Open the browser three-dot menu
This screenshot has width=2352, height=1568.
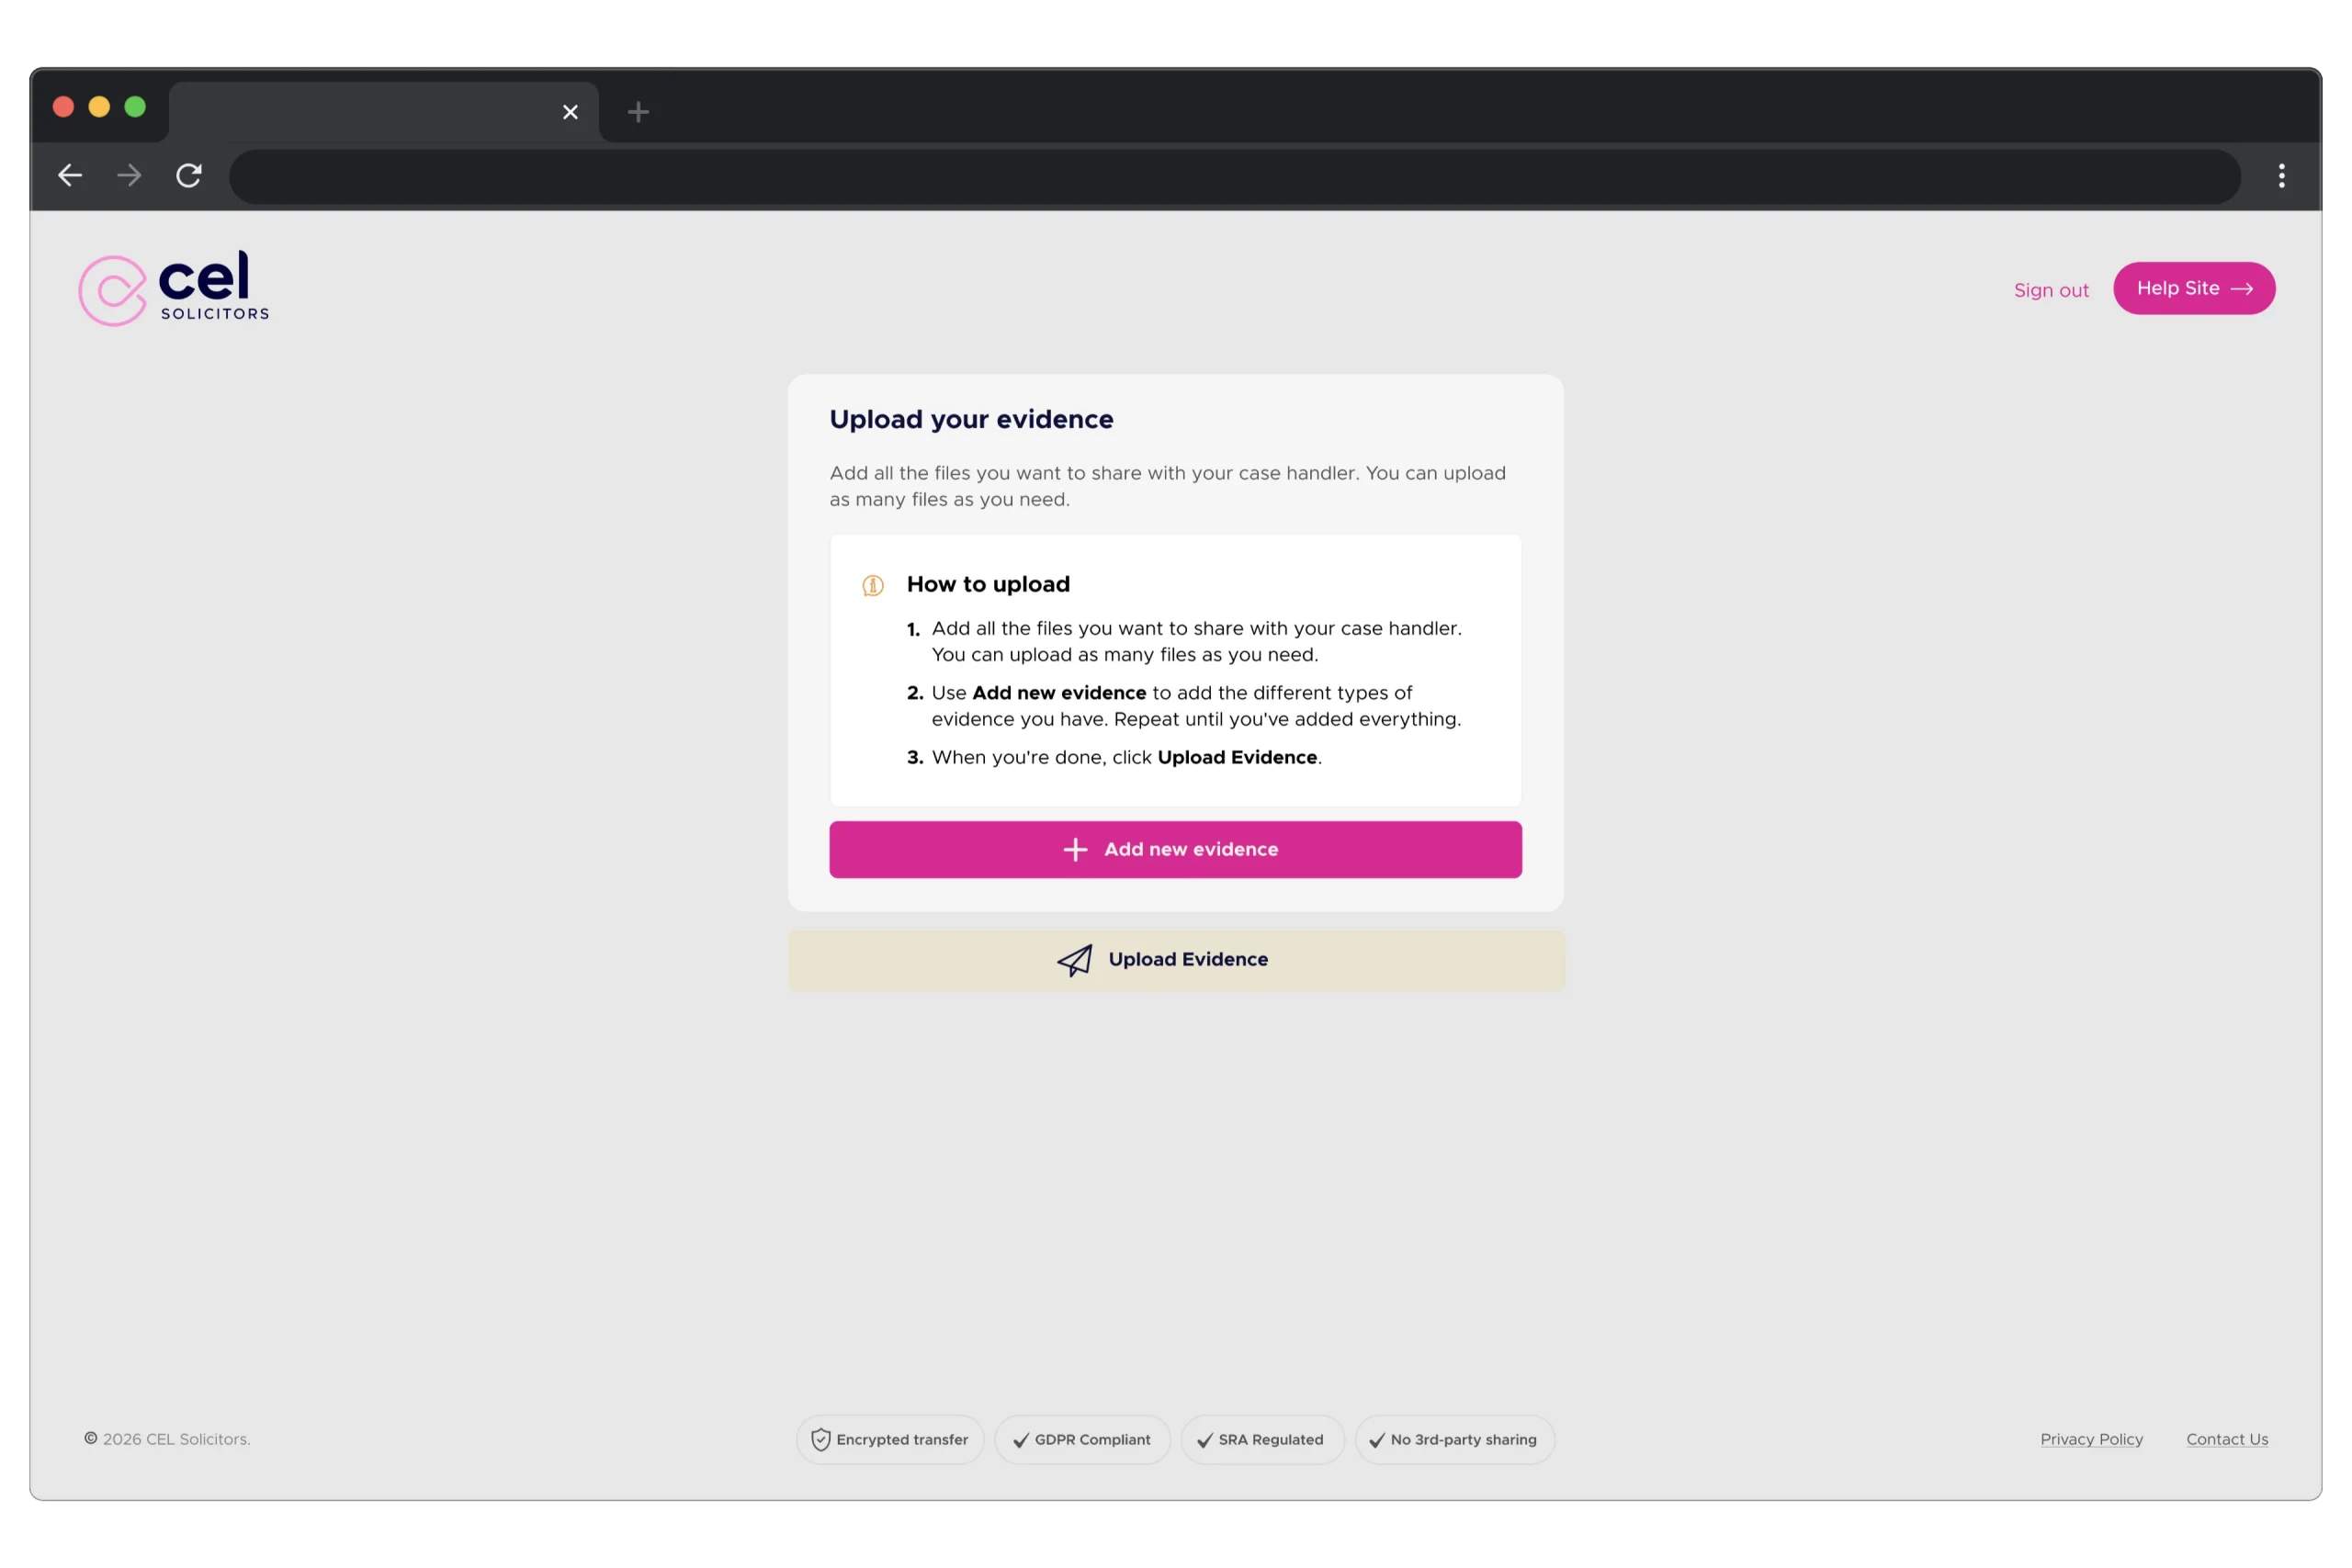click(2281, 176)
